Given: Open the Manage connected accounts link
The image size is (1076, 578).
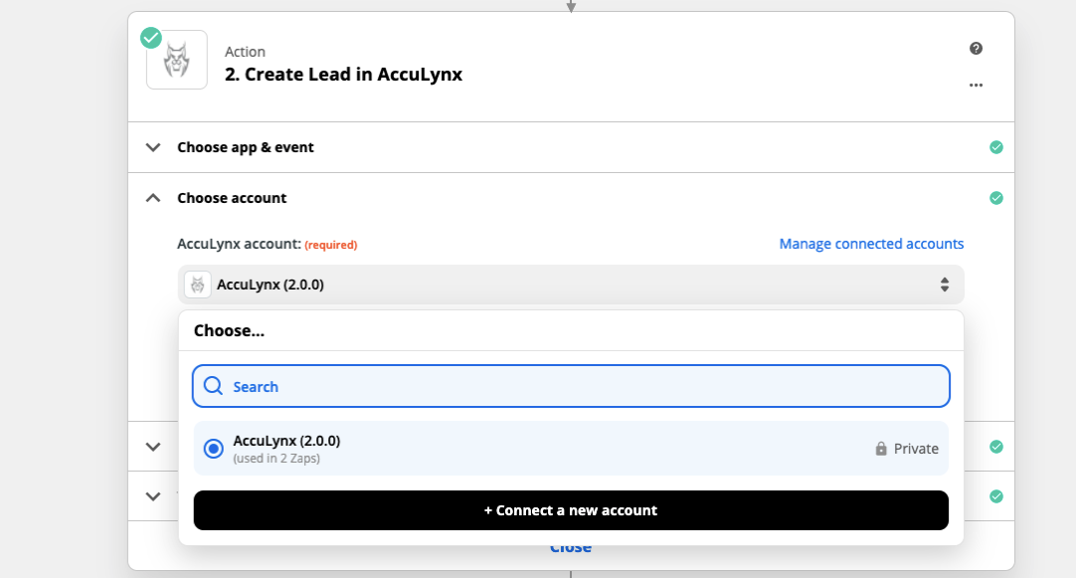Looking at the screenshot, I should pyautogui.click(x=871, y=244).
